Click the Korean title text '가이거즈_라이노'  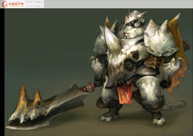[32, 2]
